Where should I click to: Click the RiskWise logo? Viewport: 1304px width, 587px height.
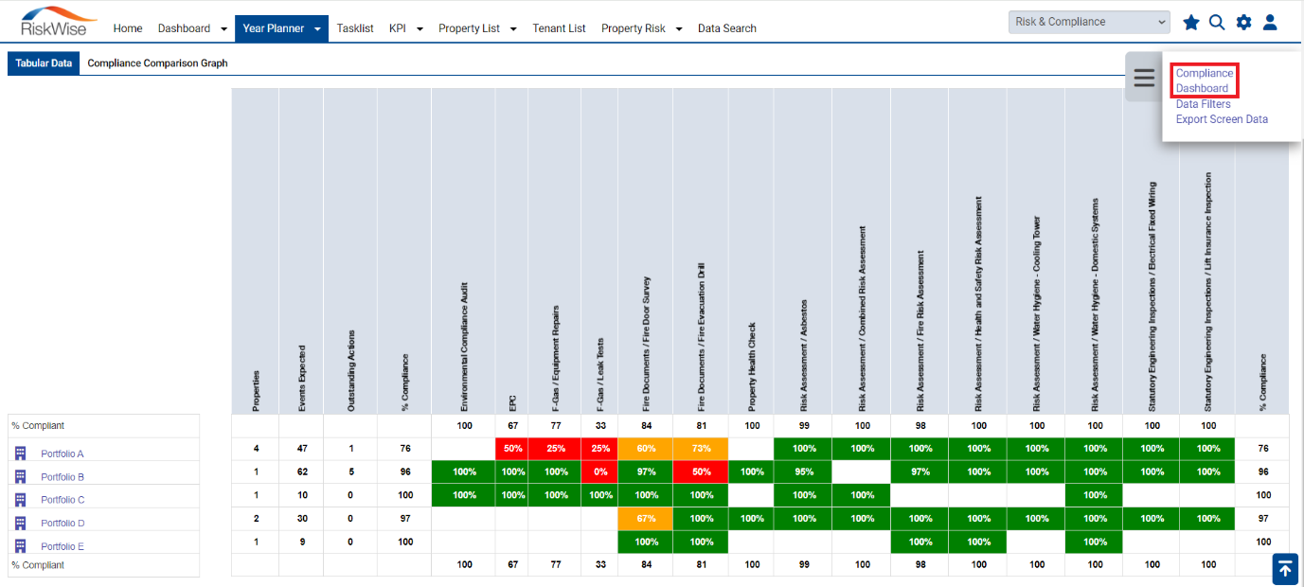click(58, 21)
